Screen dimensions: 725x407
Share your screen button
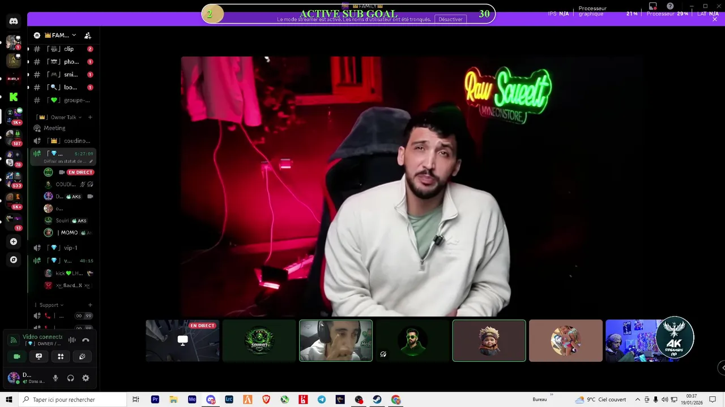[x=39, y=356]
